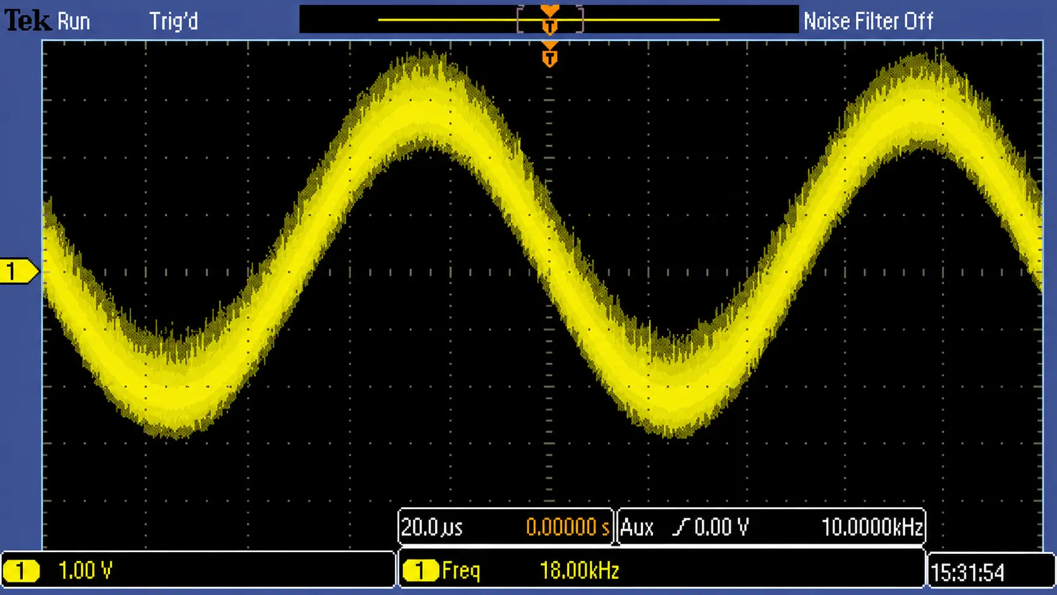1057x595 pixels.
Task: Click channel 1 badge beside Freq measurement
Action: tap(420, 571)
